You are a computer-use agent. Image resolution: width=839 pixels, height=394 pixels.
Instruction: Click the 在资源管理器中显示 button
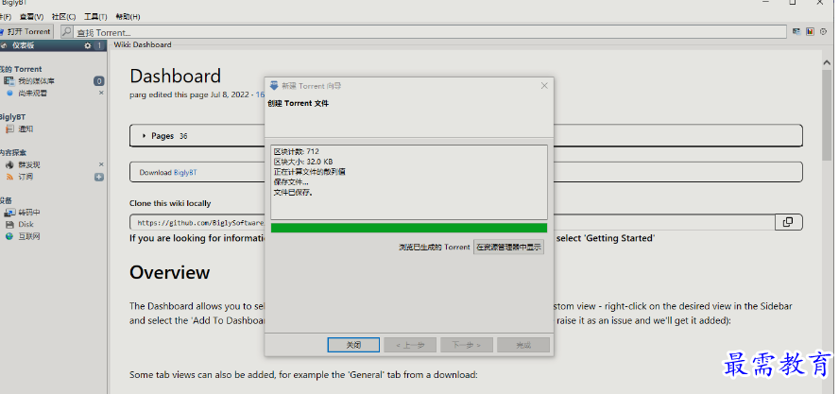pos(509,247)
